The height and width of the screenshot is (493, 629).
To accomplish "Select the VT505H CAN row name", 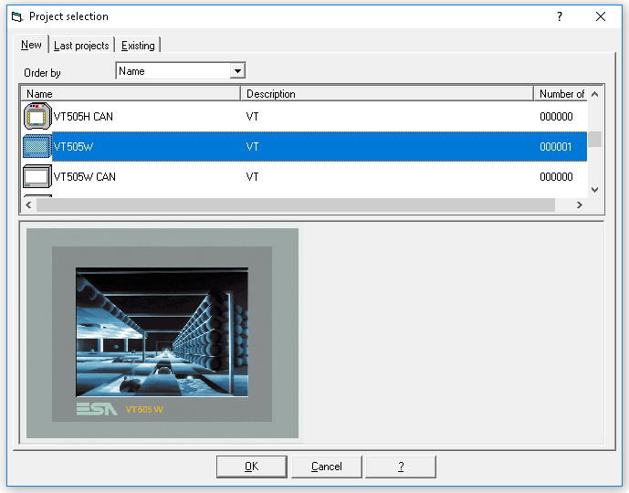I will (x=83, y=116).
